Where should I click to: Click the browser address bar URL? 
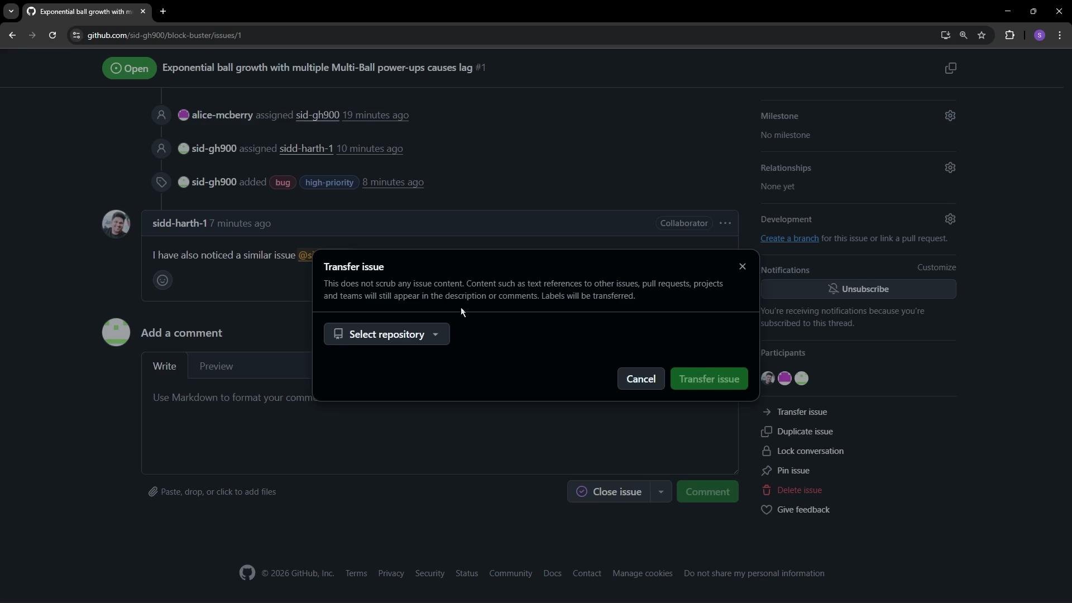[164, 35]
